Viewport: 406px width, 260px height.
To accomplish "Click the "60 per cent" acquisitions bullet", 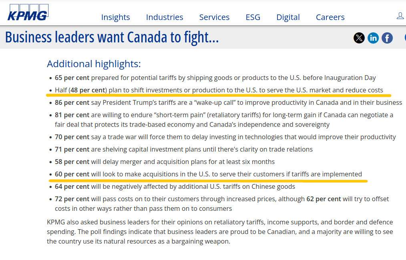I will click(x=208, y=174).
